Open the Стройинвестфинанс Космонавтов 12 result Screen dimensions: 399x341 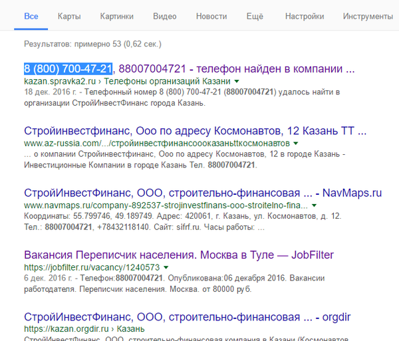point(188,131)
